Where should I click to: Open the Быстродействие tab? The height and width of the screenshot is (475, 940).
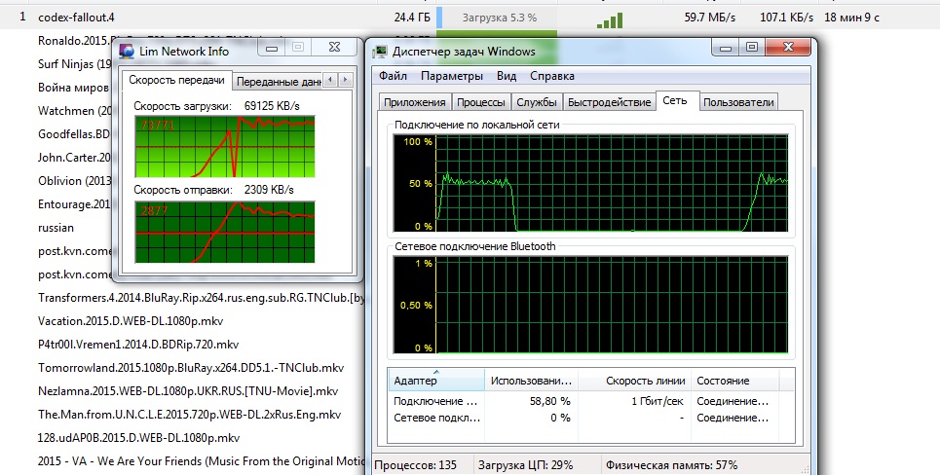click(609, 102)
